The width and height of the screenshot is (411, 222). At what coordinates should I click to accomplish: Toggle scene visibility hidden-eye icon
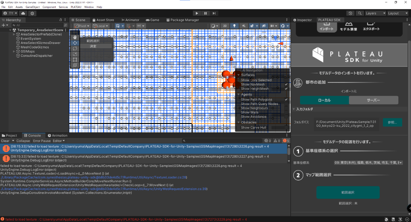264,26
